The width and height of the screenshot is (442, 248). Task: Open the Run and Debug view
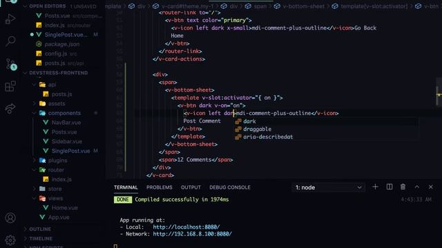pos(10,19)
